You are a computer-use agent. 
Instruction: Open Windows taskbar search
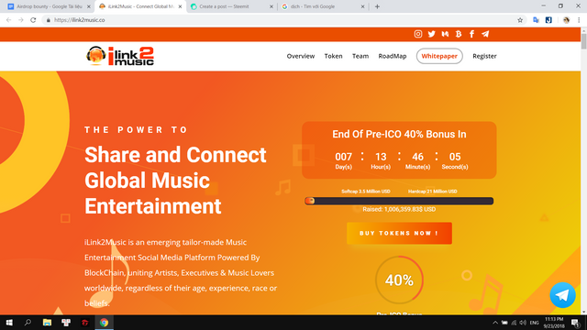(28, 323)
